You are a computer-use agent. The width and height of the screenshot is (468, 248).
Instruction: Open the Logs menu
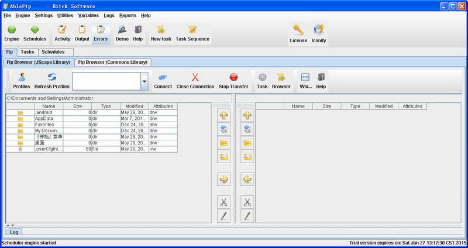pyautogui.click(x=109, y=16)
